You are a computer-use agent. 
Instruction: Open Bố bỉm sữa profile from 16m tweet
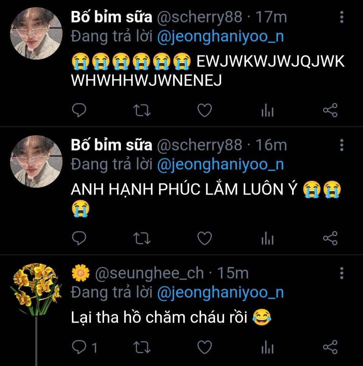tap(111, 145)
